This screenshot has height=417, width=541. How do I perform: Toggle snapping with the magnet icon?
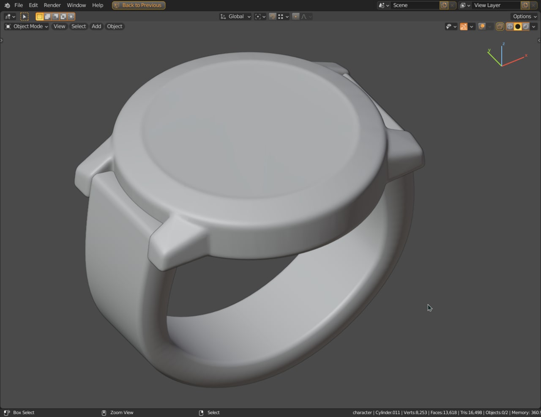(x=273, y=16)
